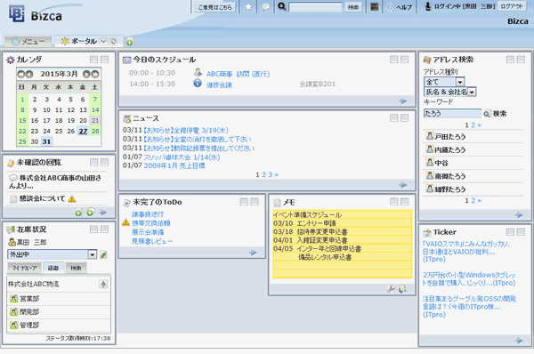This screenshot has height=354, width=534.
Task: Open the 議事録送付 ToDo item
Action: (148, 214)
